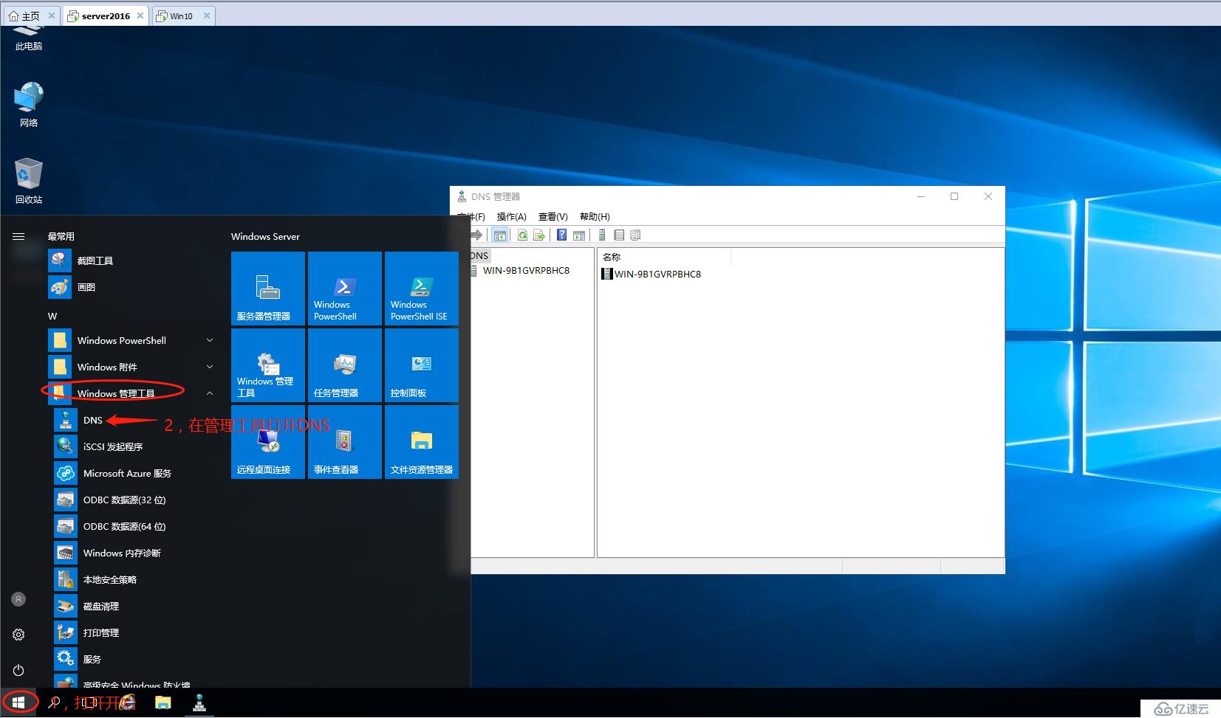Select WIN-9B1GVRPBHC8 in the right list
1221x718 pixels.
[x=651, y=274]
